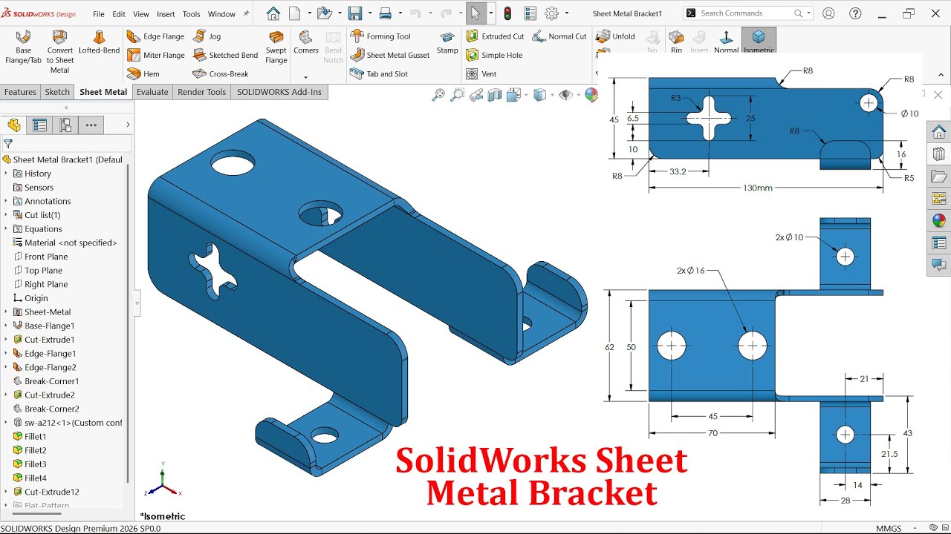Viewport: 951px width, 534px height.
Task: Activate the Lofted-Bend tool
Action: point(99,42)
